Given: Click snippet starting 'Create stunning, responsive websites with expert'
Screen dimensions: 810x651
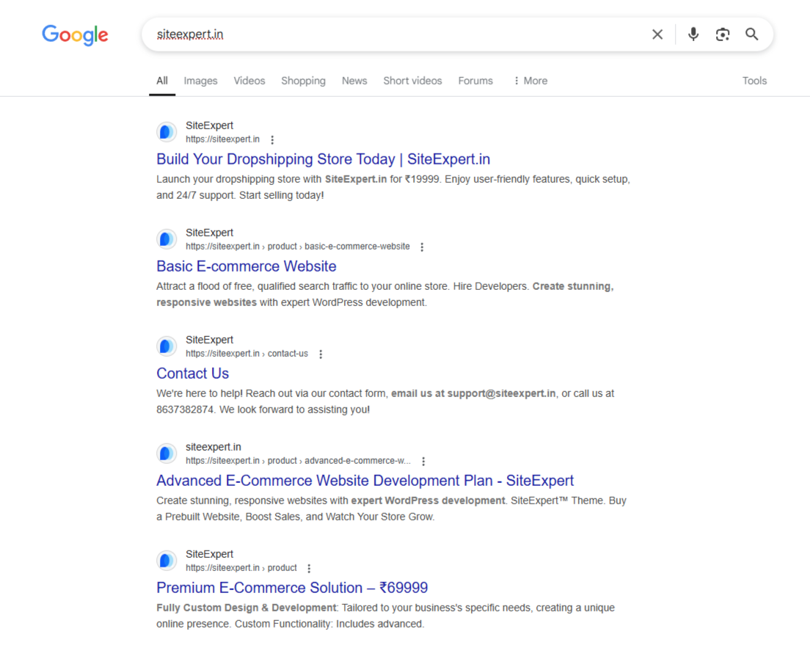Looking at the screenshot, I should (x=391, y=509).
